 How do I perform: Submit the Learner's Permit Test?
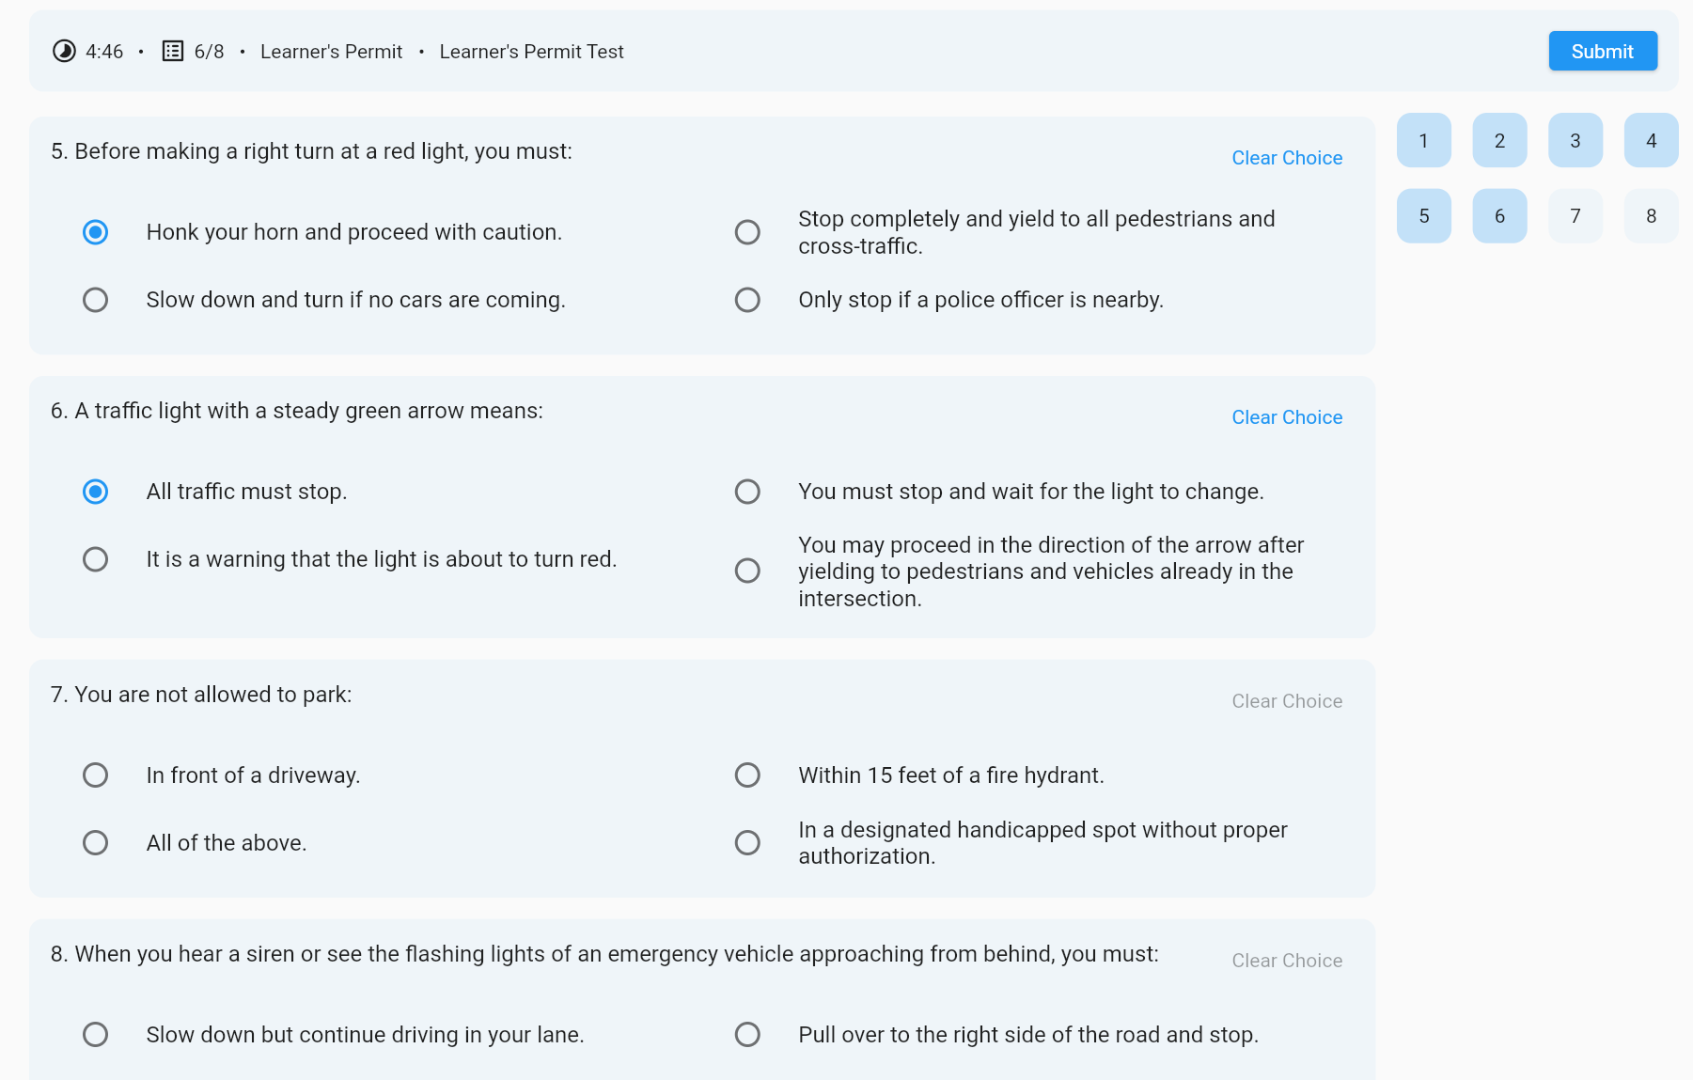tap(1603, 51)
